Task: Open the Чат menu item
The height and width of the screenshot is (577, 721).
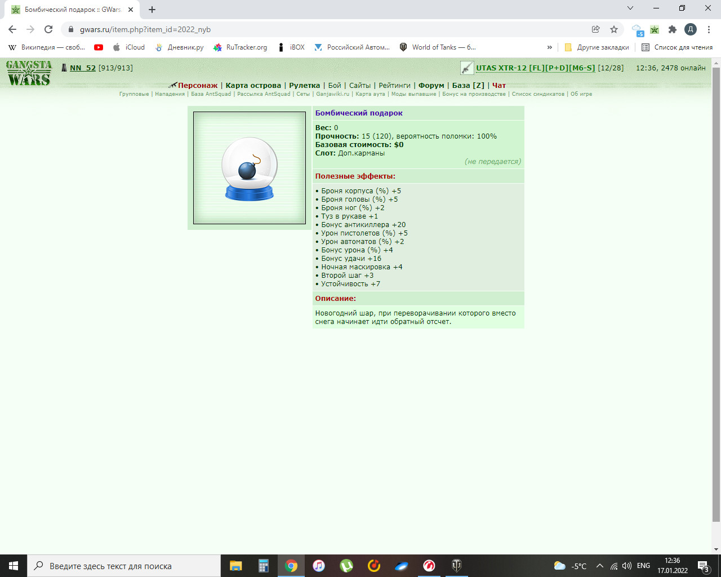Action: pos(499,86)
